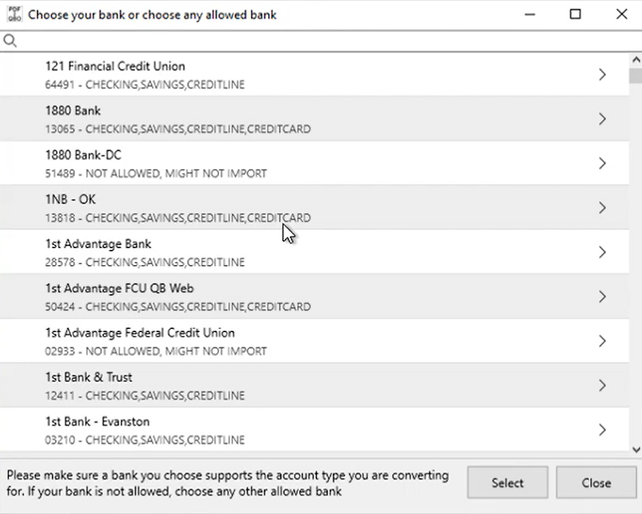Click the 12411 account types line

pyautogui.click(x=145, y=396)
